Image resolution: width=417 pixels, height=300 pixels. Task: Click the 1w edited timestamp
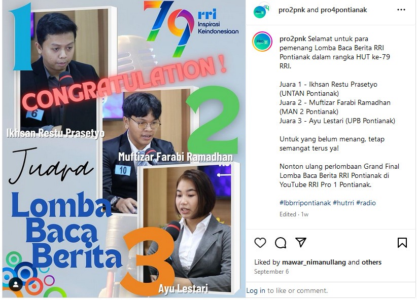tap(305, 214)
